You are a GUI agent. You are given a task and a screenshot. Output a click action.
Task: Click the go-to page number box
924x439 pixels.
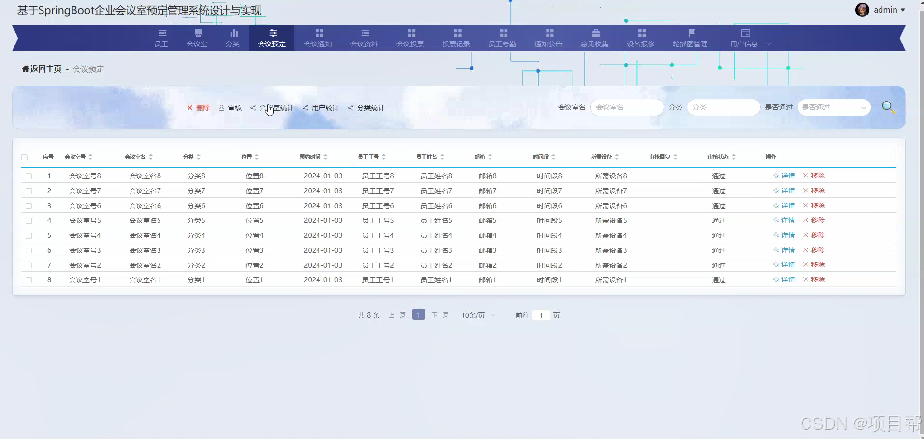click(x=541, y=315)
